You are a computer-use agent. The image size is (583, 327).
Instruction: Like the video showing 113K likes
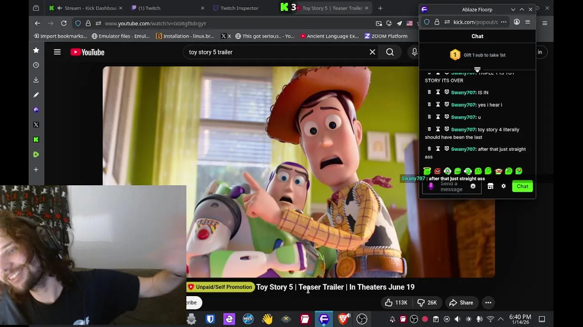(x=396, y=302)
